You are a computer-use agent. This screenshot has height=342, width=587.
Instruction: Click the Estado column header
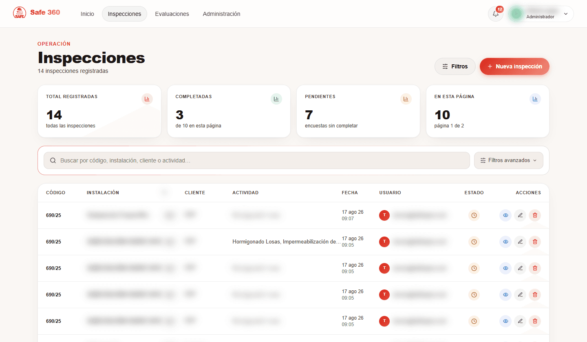474,193
